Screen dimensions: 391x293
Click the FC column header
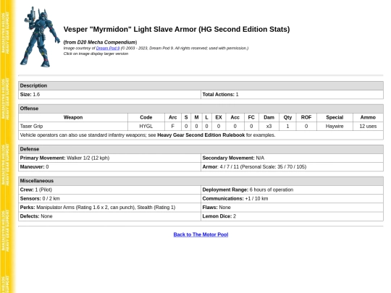point(251,117)
